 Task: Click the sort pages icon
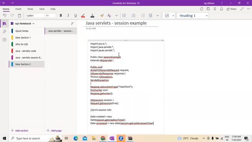(x=72, y=24)
